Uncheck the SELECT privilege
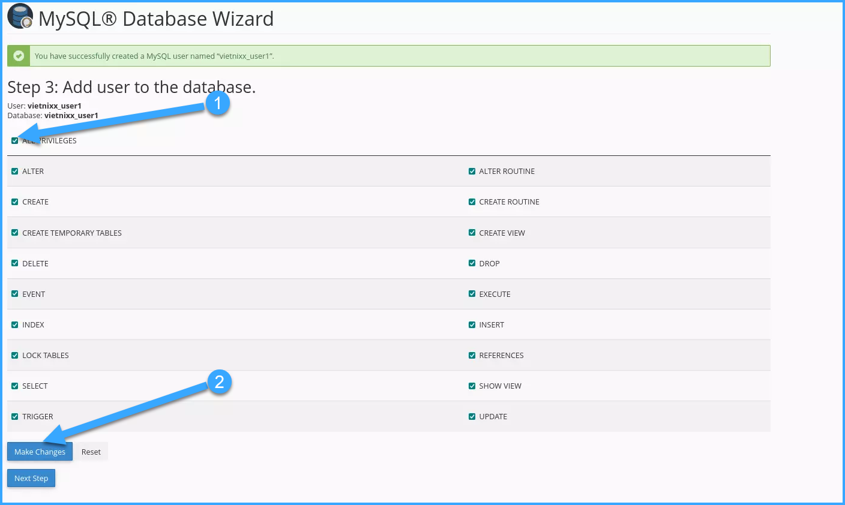 pyautogui.click(x=15, y=386)
